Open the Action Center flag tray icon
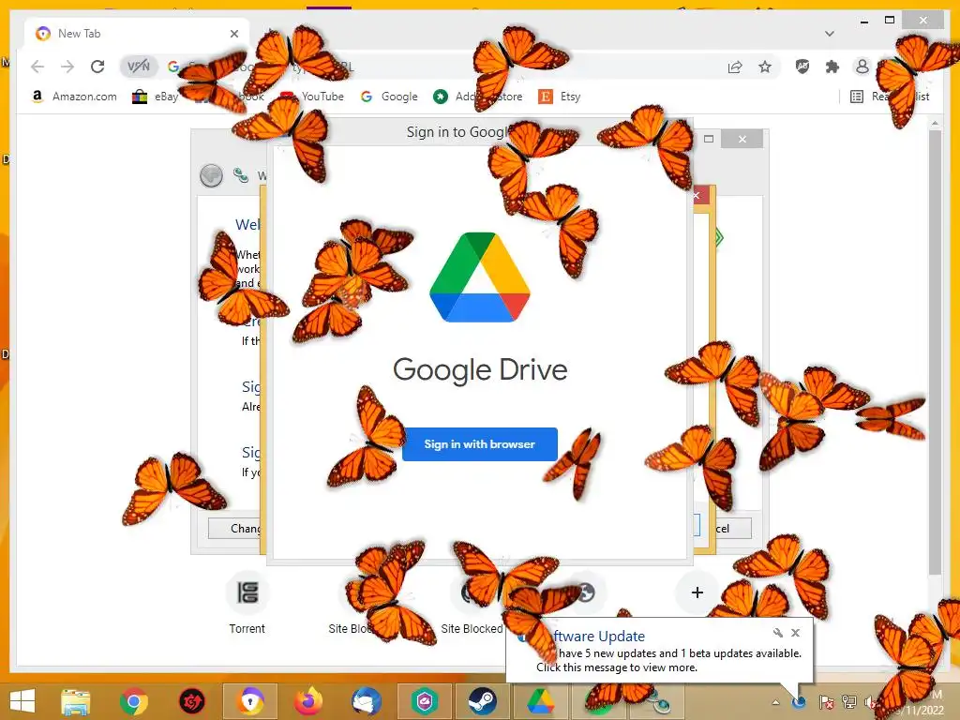960x720 pixels. pyautogui.click(x=826, y=702)
